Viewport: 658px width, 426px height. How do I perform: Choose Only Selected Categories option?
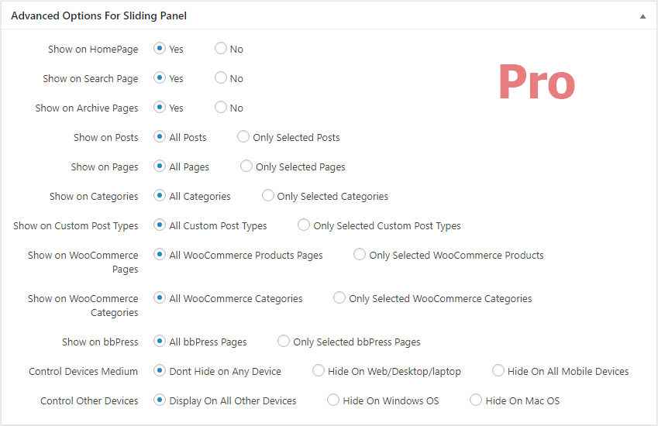(267, 195)
